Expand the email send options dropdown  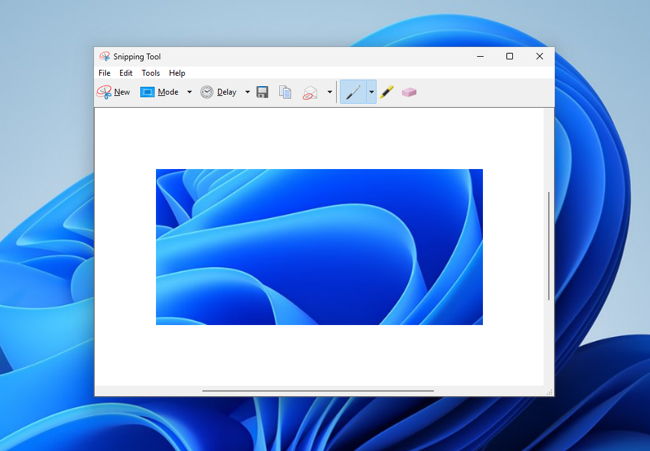(330, 91)
